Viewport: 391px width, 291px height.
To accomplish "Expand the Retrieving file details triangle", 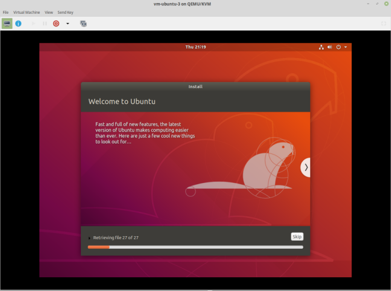I will [89, 238].
